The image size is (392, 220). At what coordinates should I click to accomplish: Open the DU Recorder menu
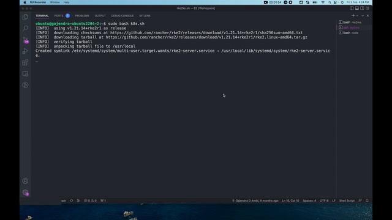click(x=38, y=2)
